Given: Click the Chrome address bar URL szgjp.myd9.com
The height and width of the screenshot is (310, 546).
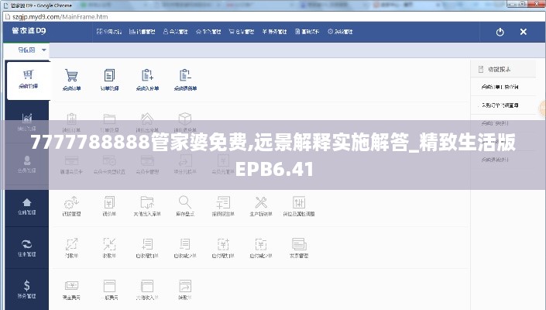Looking at the screenshot, I should pos(60,17).
